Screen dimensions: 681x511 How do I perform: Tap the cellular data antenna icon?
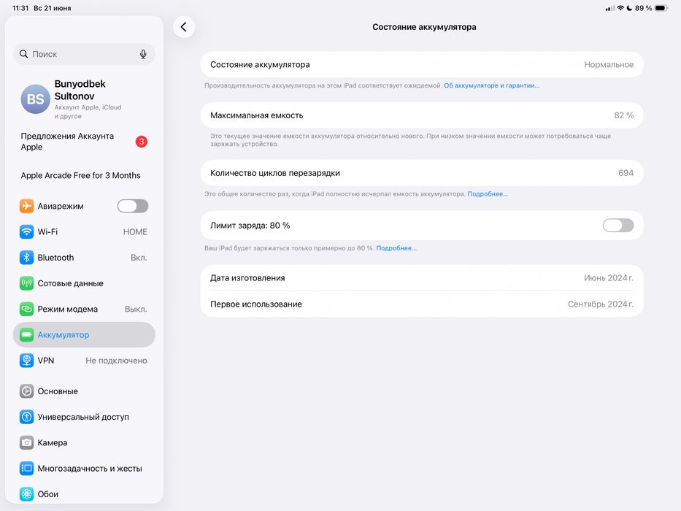click(26, 283)
